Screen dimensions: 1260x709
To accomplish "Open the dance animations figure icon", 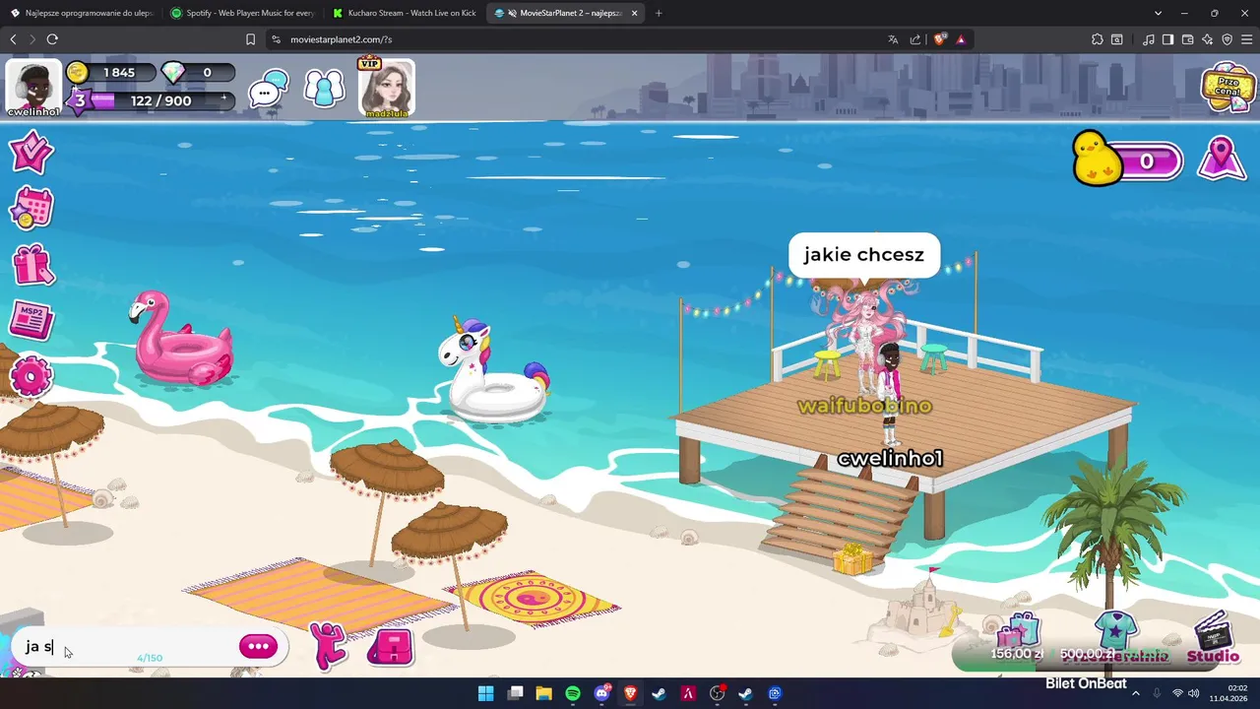I will coord(329,645).
